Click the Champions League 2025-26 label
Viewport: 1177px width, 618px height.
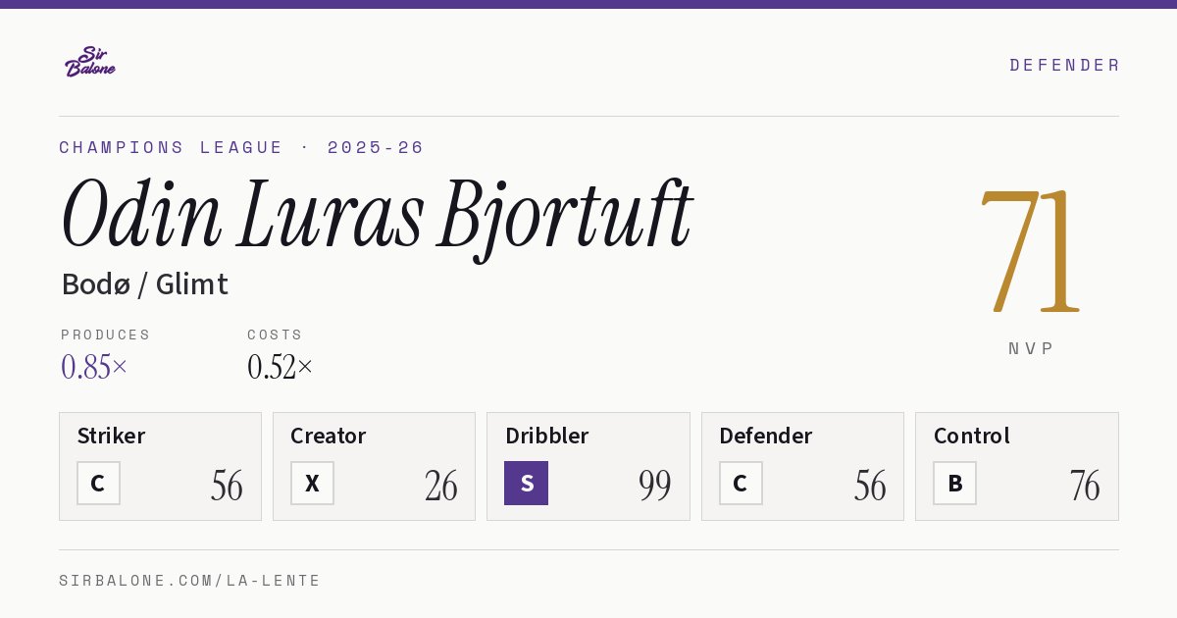(241, 147)
